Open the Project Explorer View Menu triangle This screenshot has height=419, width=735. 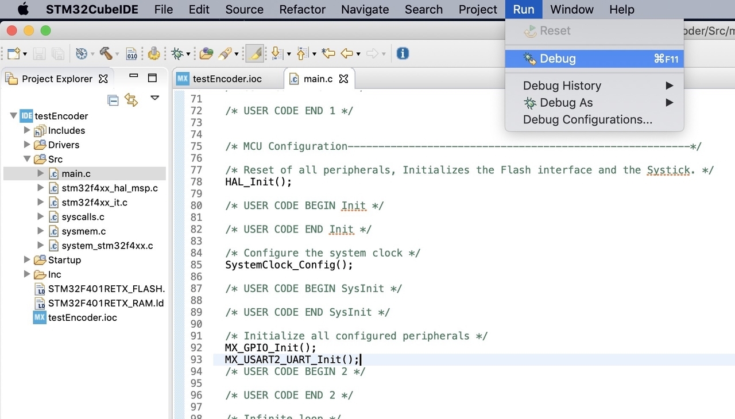coord(155,98)
